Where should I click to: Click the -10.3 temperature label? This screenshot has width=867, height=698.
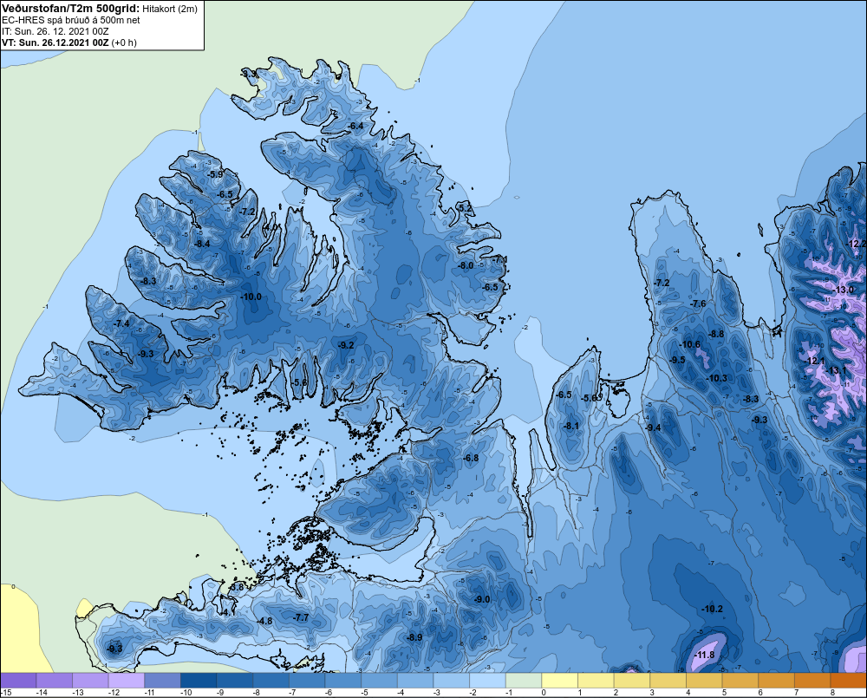(716, 379)
